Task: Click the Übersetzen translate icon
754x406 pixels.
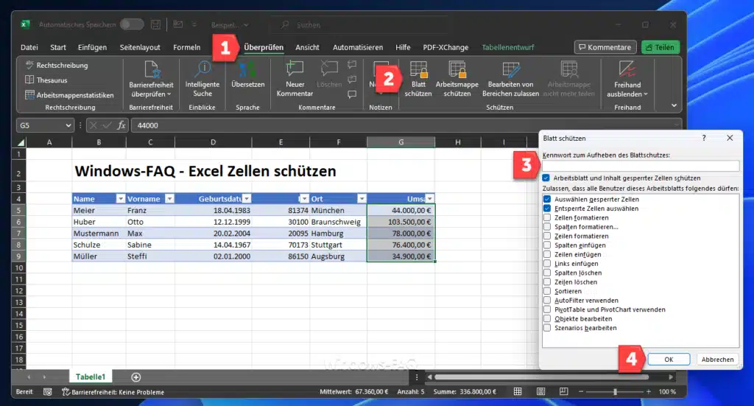Action: pyautogui.click(x=247, y=70)
